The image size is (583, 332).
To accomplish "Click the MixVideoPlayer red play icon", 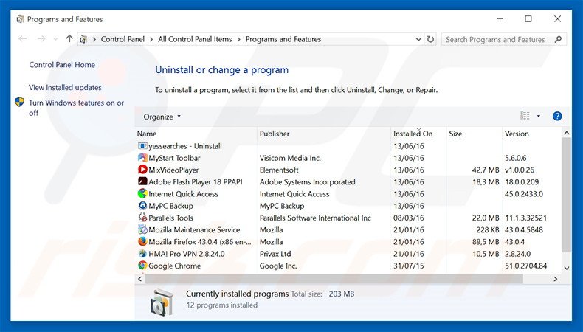I will [x=142, y=170].
